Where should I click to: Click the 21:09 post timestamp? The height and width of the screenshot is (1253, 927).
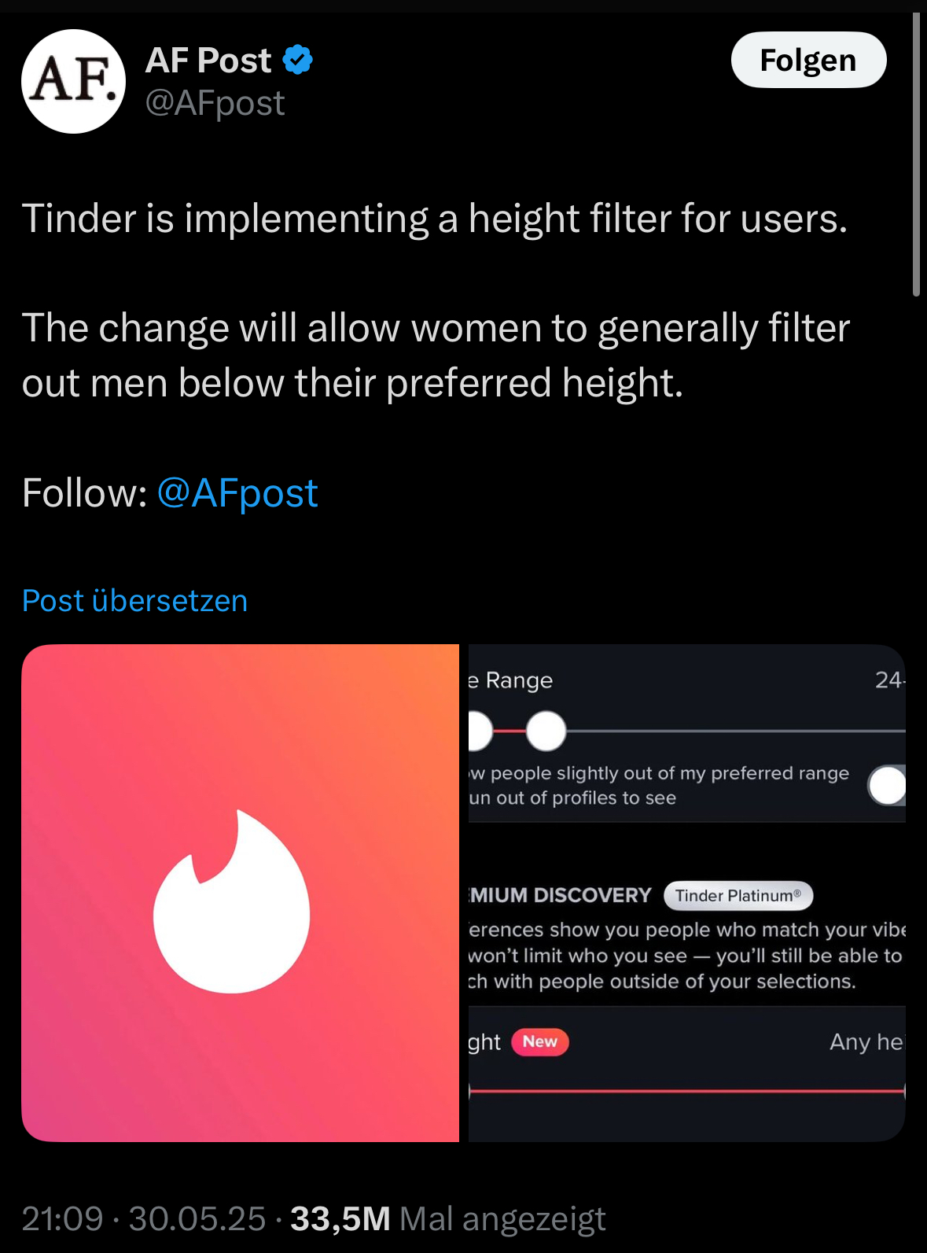point(62,1218)
